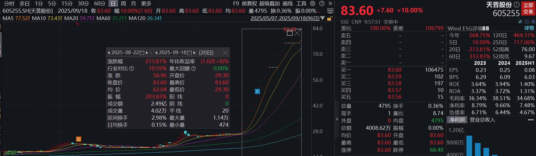The image size is (536, 156).
Task: Select 营业总收入 tab
Action: point(482,120)
